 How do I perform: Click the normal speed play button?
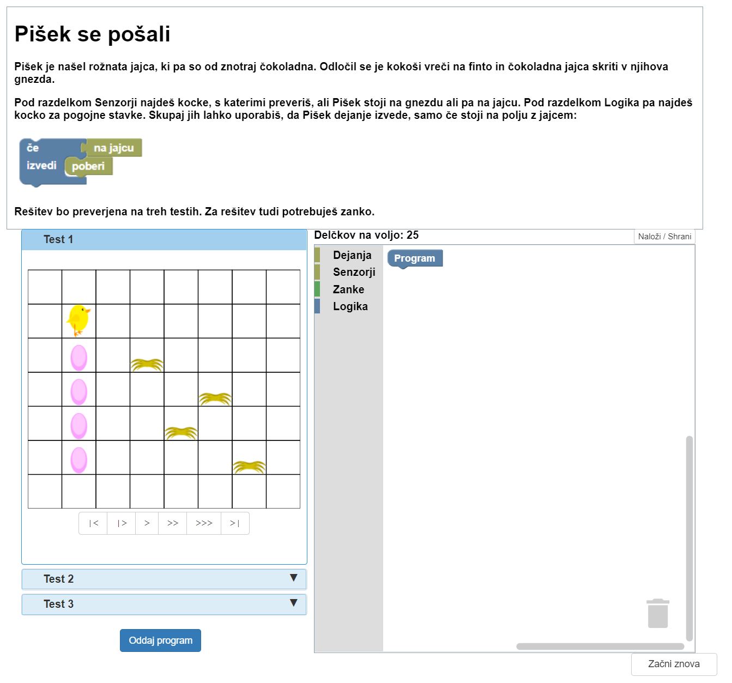pos(147,523)
